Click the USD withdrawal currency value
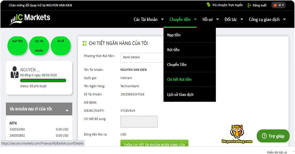Viewport: 295px width, 154px height. 123,134
